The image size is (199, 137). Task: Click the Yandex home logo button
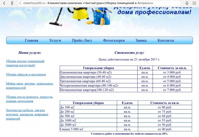coord(12,3)
